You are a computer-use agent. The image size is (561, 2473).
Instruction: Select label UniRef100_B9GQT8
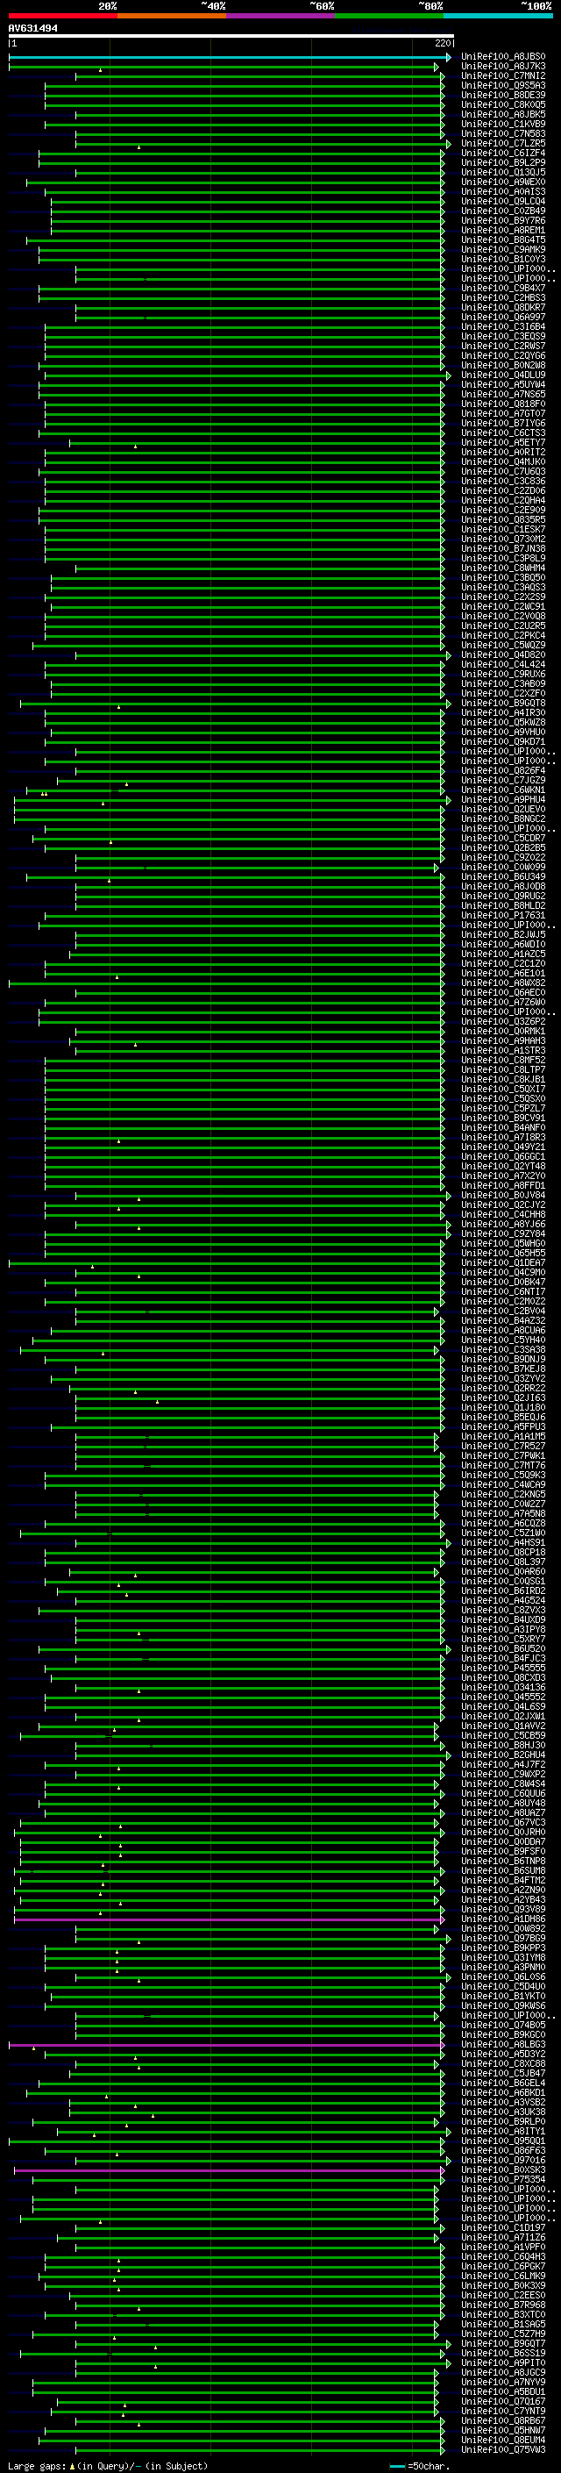tap(503, 703)
